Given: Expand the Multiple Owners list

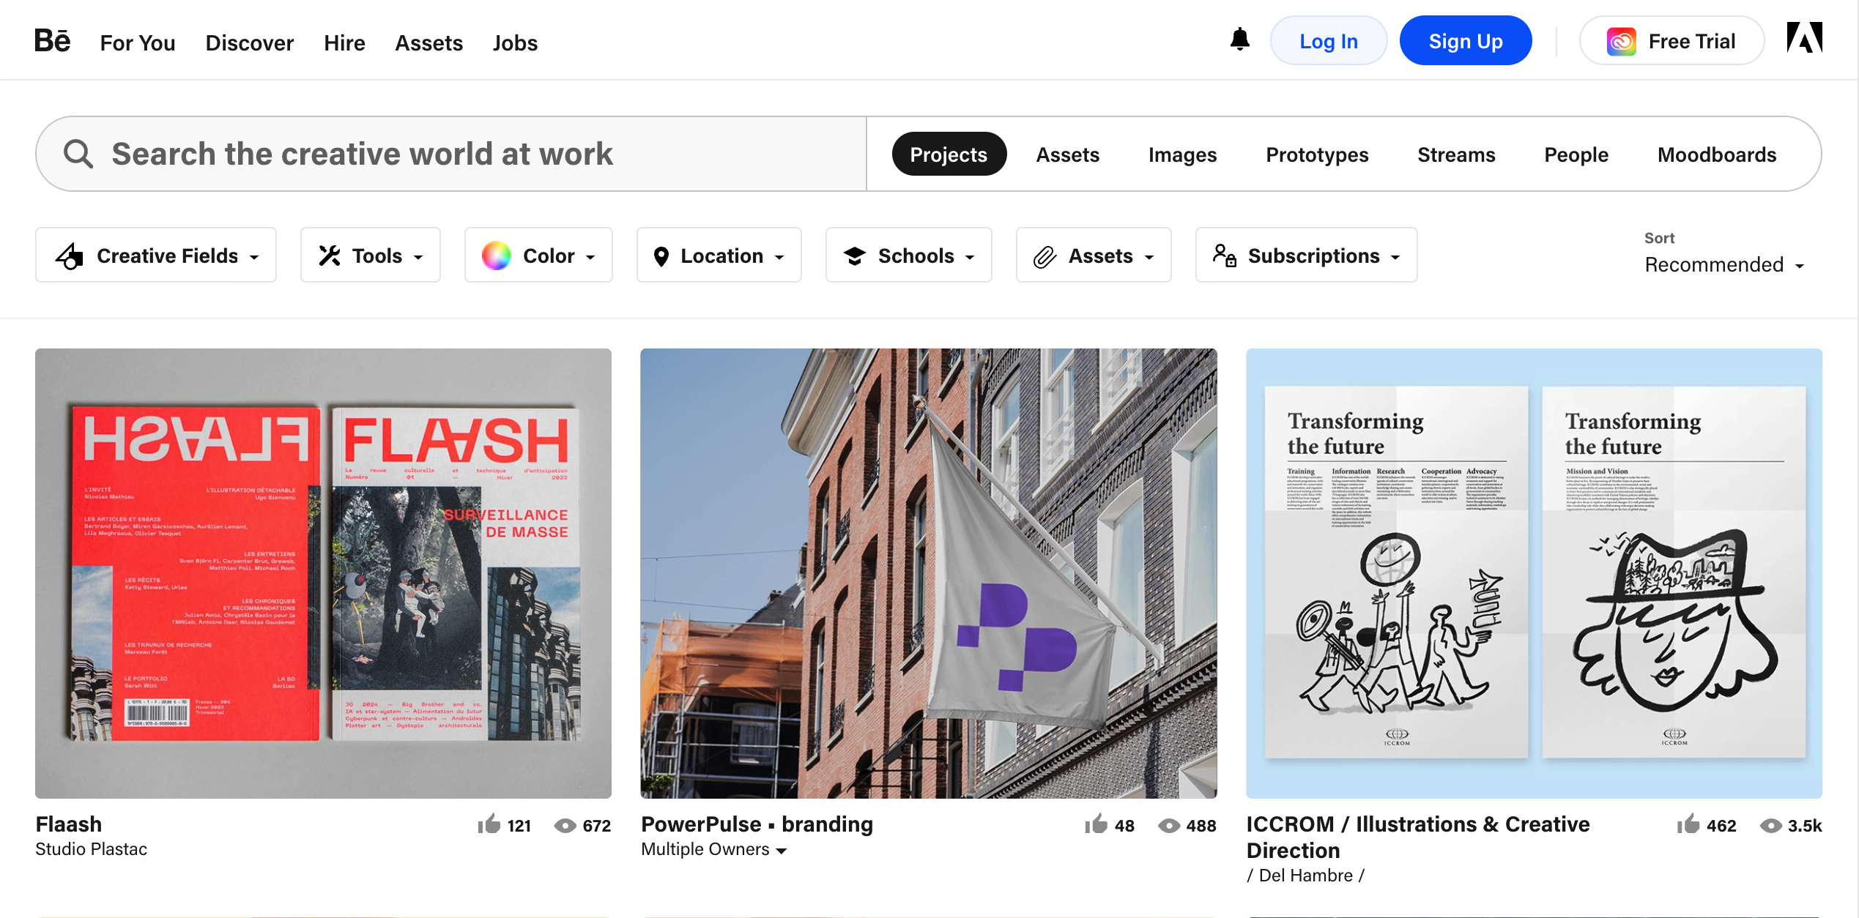Looking at the screenshot, I should pos(713,849).
